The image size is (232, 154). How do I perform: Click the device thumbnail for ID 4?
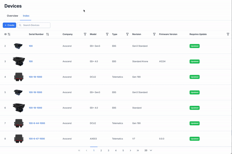[19, 77]
